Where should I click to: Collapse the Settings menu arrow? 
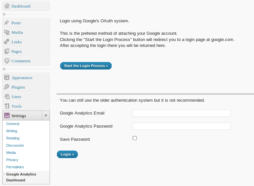(x=46, y=116)
